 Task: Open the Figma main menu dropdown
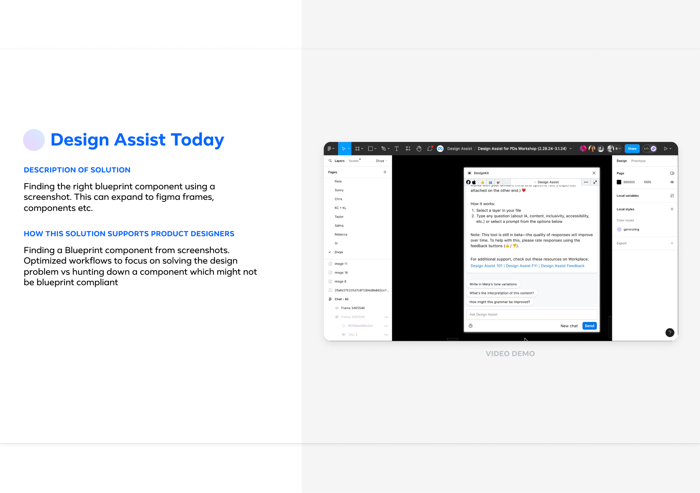click(331, 149)
